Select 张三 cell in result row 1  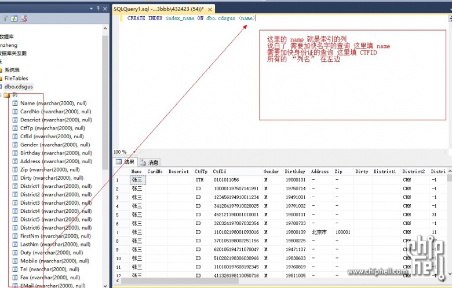pos(137,180)
